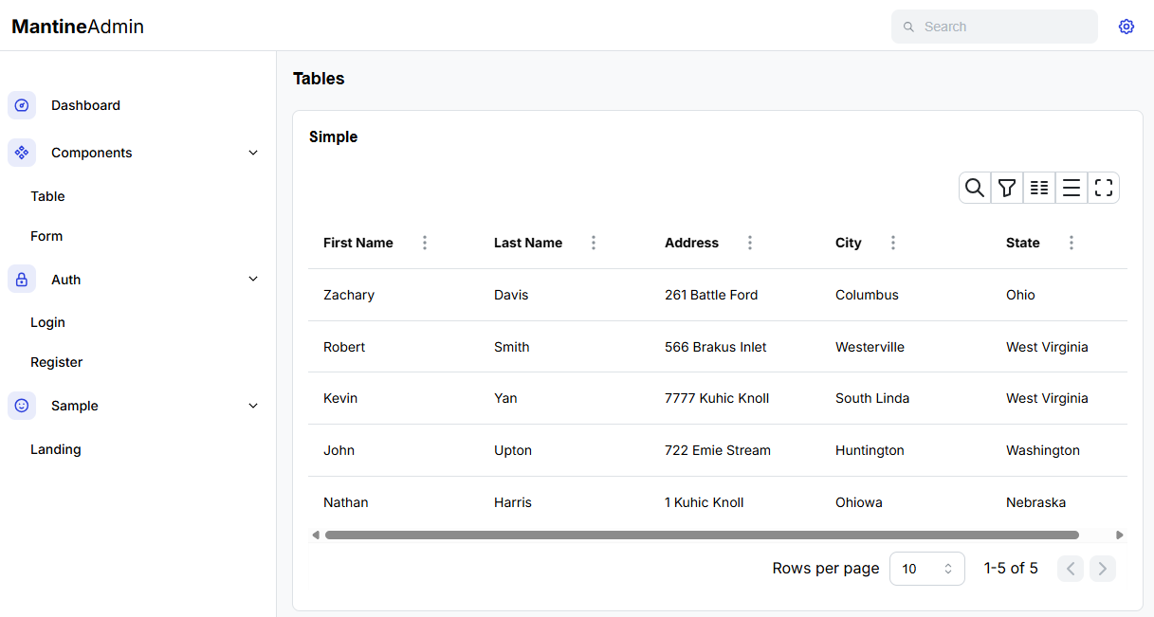The height and width of the screenshot is (617, 1154).
Task: Toggle row density icon in table toolbar
Action: pos(1072,188)
